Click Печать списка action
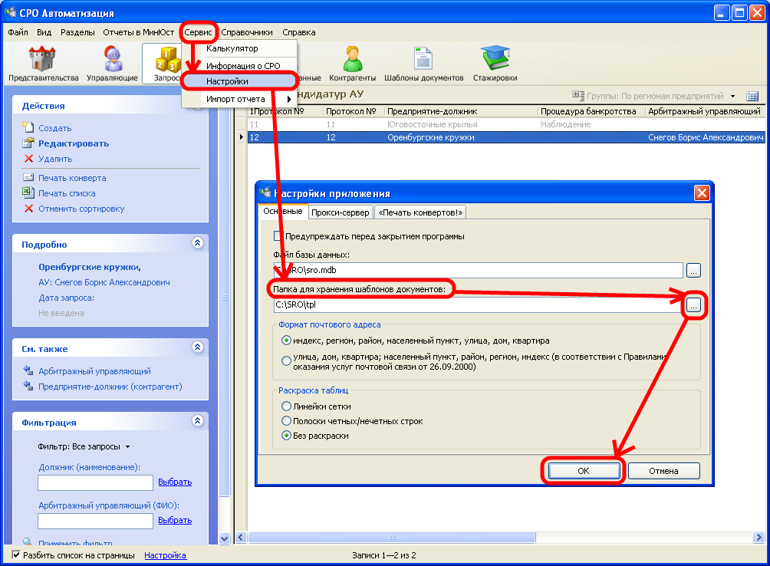770x566 pixels. click(67, 193)
